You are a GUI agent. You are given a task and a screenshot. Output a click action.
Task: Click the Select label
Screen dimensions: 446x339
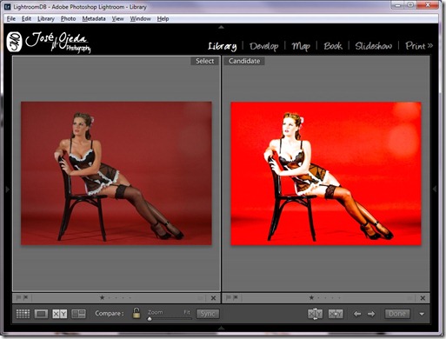[x=204, y=61]
